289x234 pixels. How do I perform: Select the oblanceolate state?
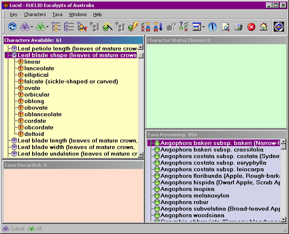(43, 115)
